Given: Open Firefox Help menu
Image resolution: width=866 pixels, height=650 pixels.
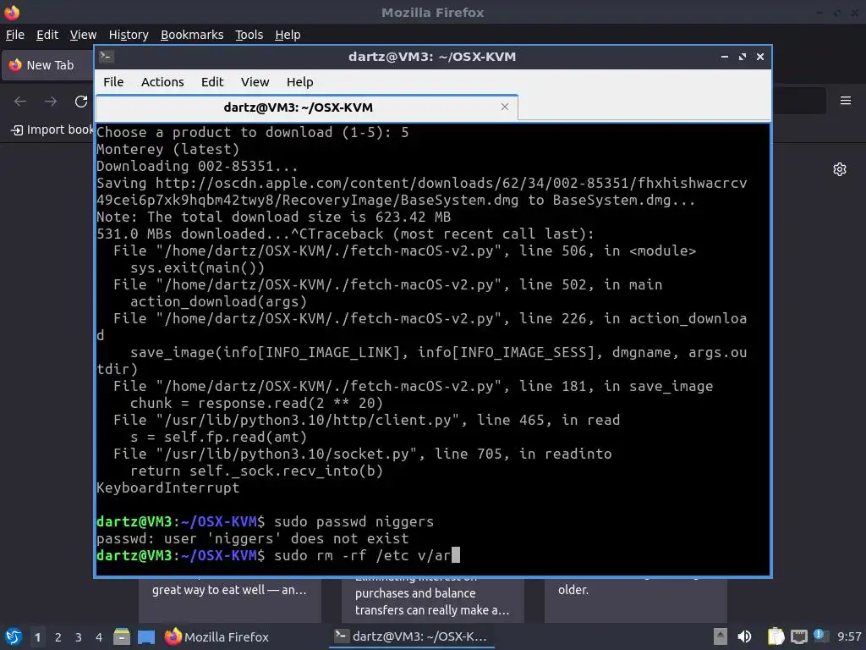Looking at the screenshot, I should (288, 35).
